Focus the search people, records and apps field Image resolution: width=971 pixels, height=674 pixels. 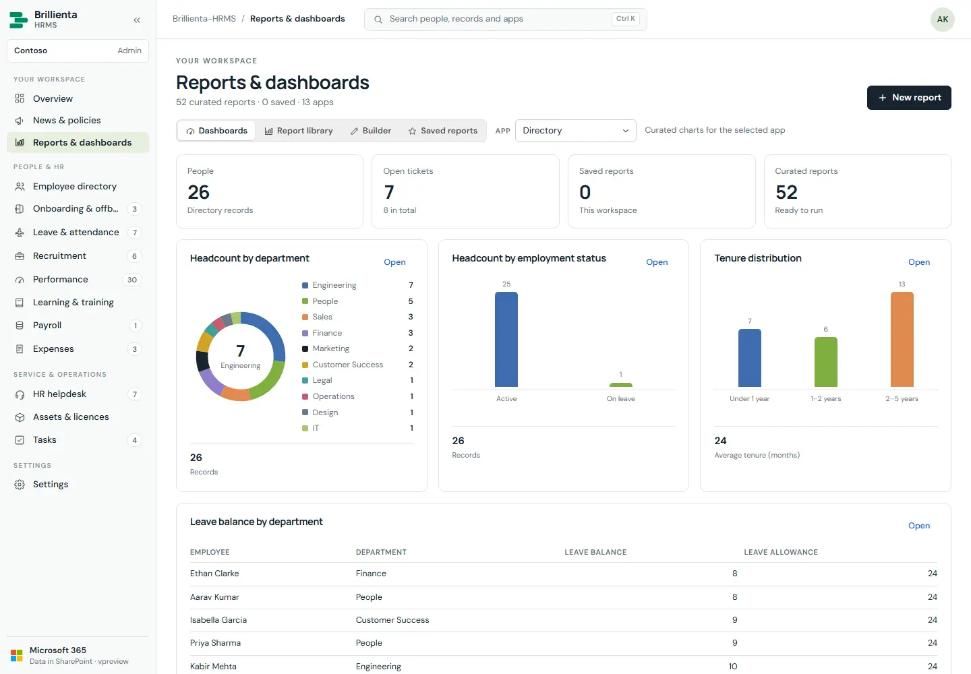[506, 20]
